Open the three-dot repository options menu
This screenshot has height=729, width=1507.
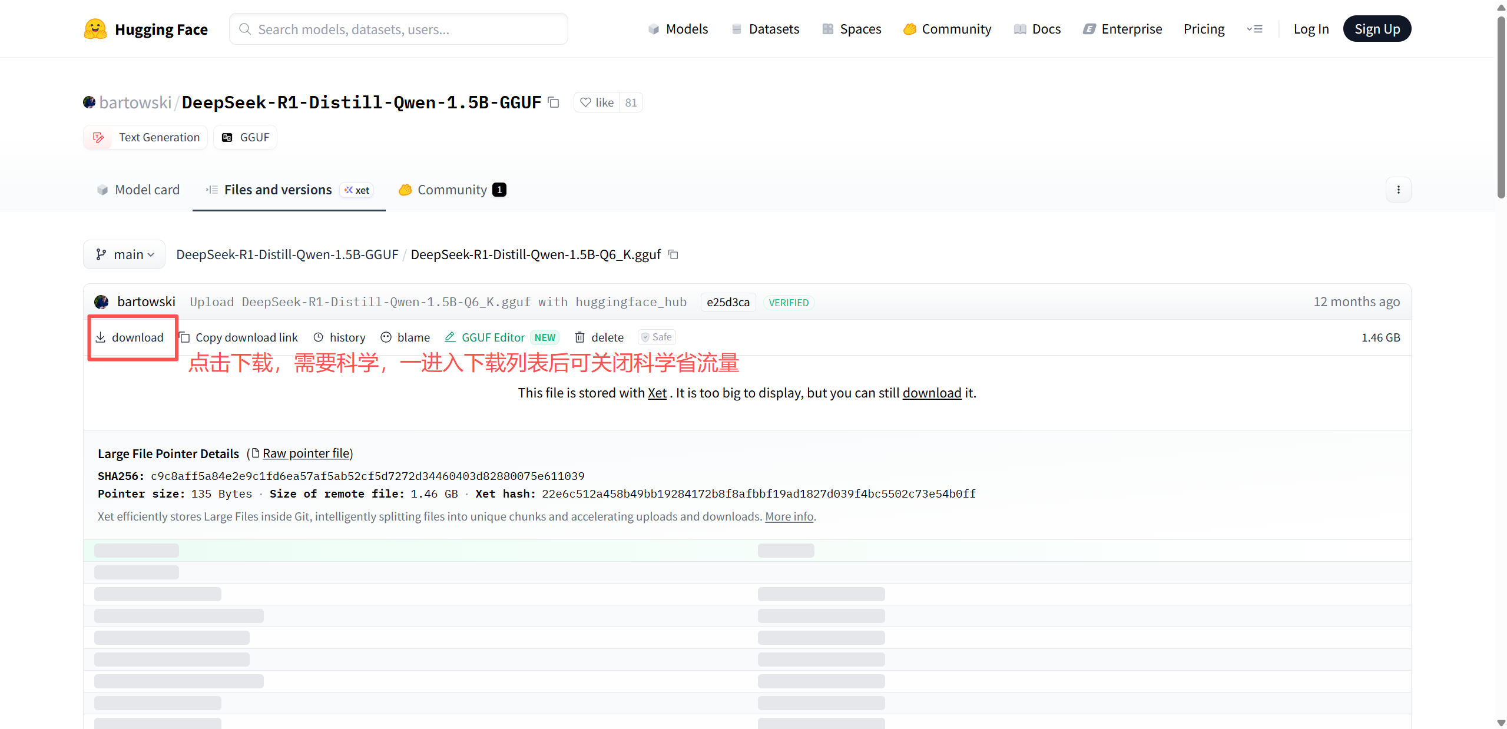1398,190
